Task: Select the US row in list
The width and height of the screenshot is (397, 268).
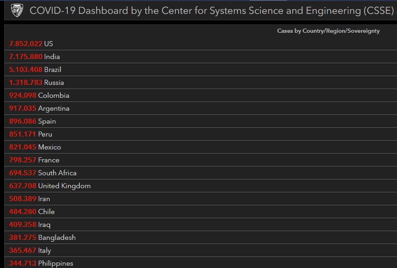Action: pyautogui.click(x=31, y=44)
